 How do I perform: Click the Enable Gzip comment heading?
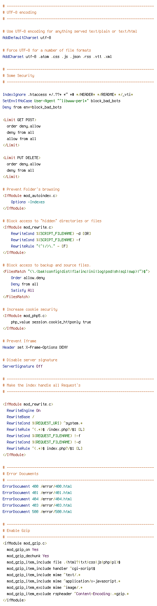pos(16,531)
